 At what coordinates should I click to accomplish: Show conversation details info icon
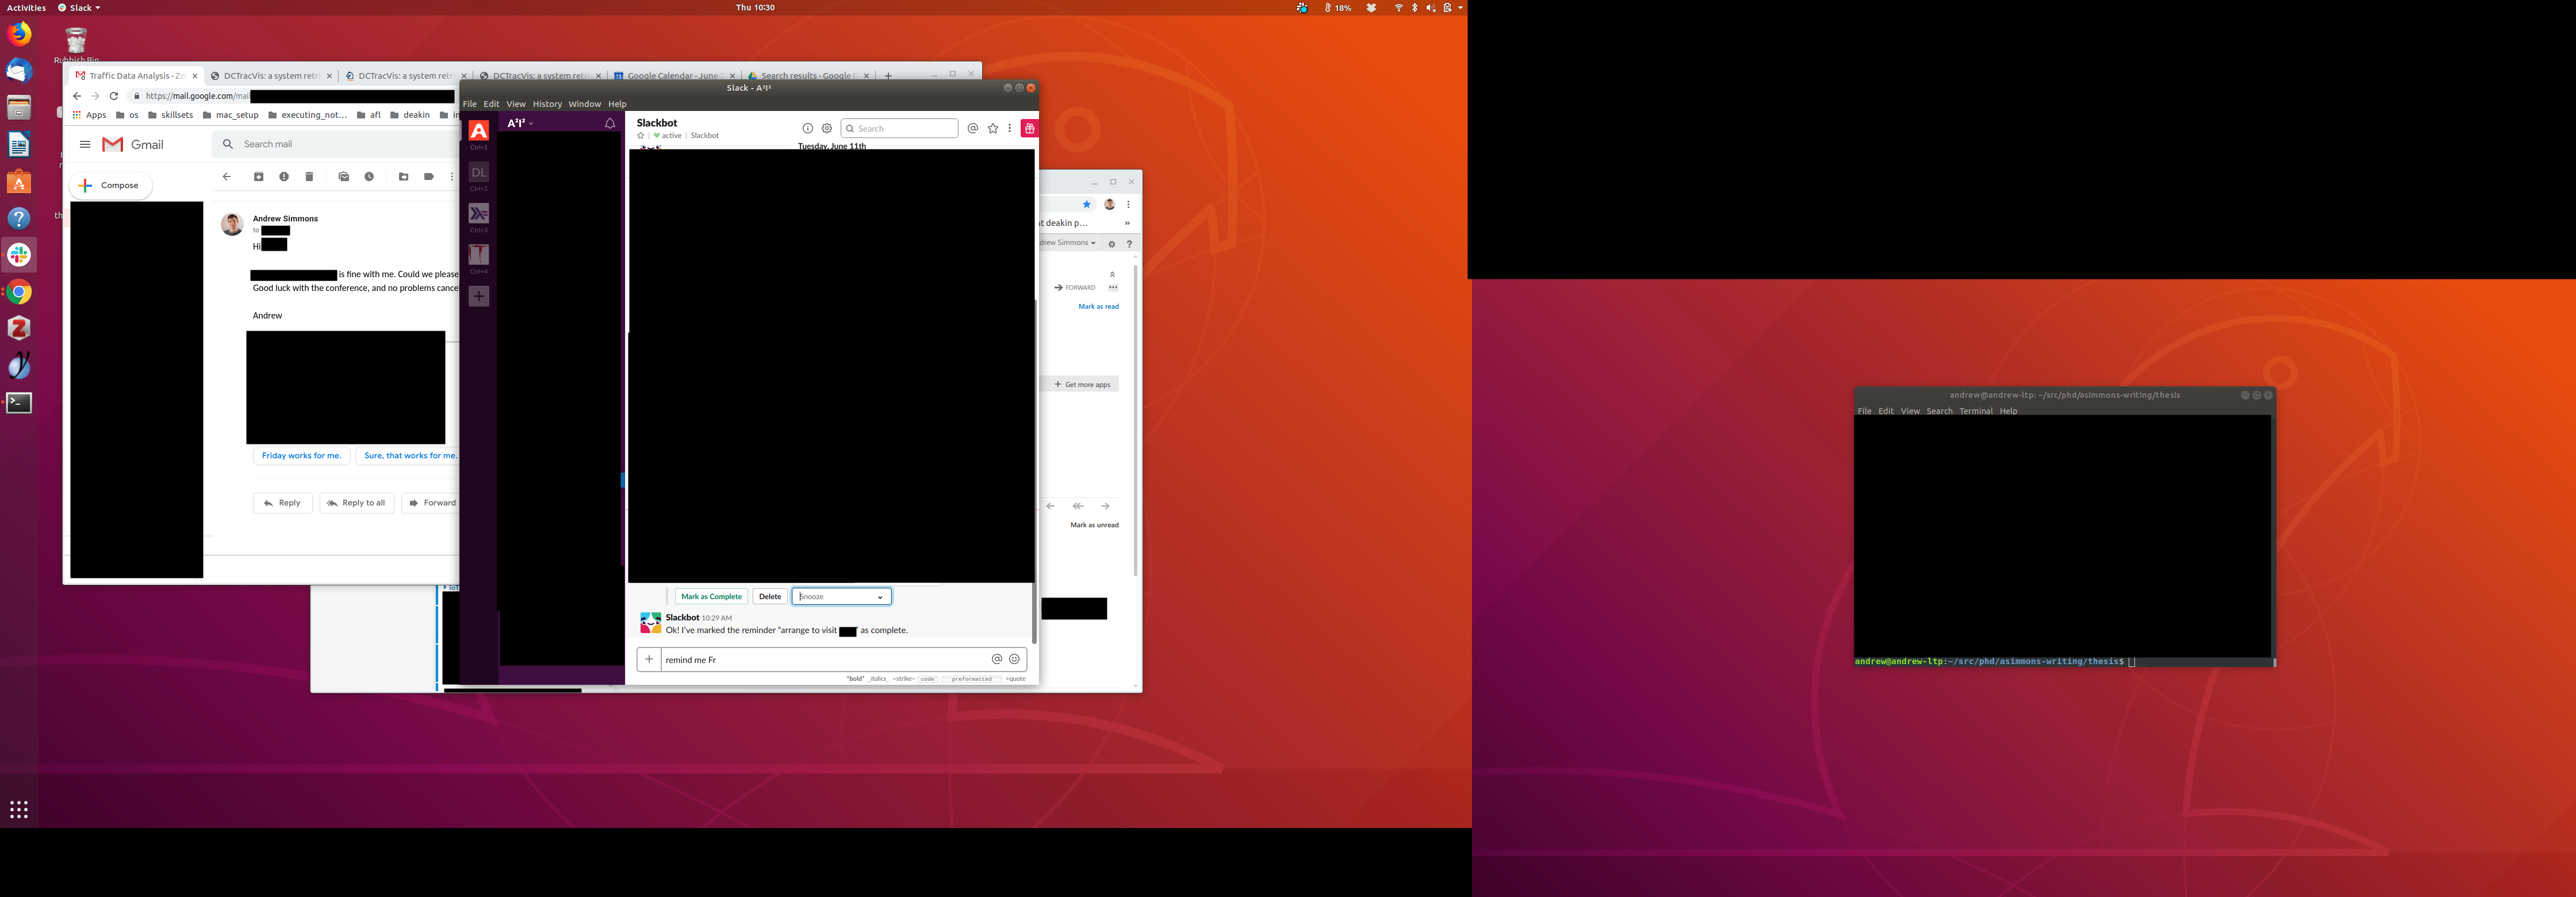tap(808, 128)
